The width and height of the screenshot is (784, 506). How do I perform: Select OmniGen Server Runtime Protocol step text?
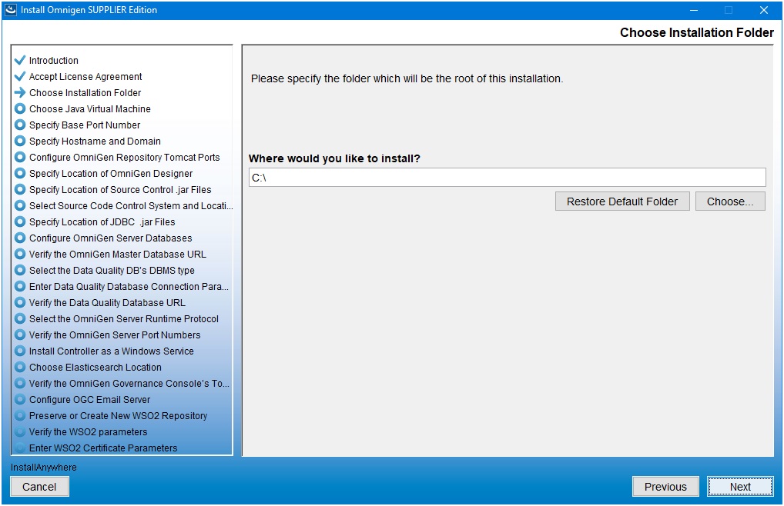pyautogui.click(x=123, y=318)
